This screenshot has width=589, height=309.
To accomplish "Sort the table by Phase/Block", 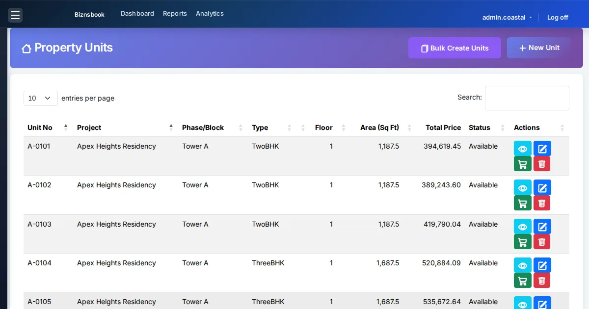I will pos(213,128).
